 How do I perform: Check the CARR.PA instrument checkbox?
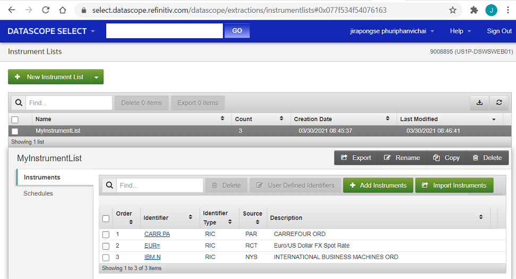(106, 234)
